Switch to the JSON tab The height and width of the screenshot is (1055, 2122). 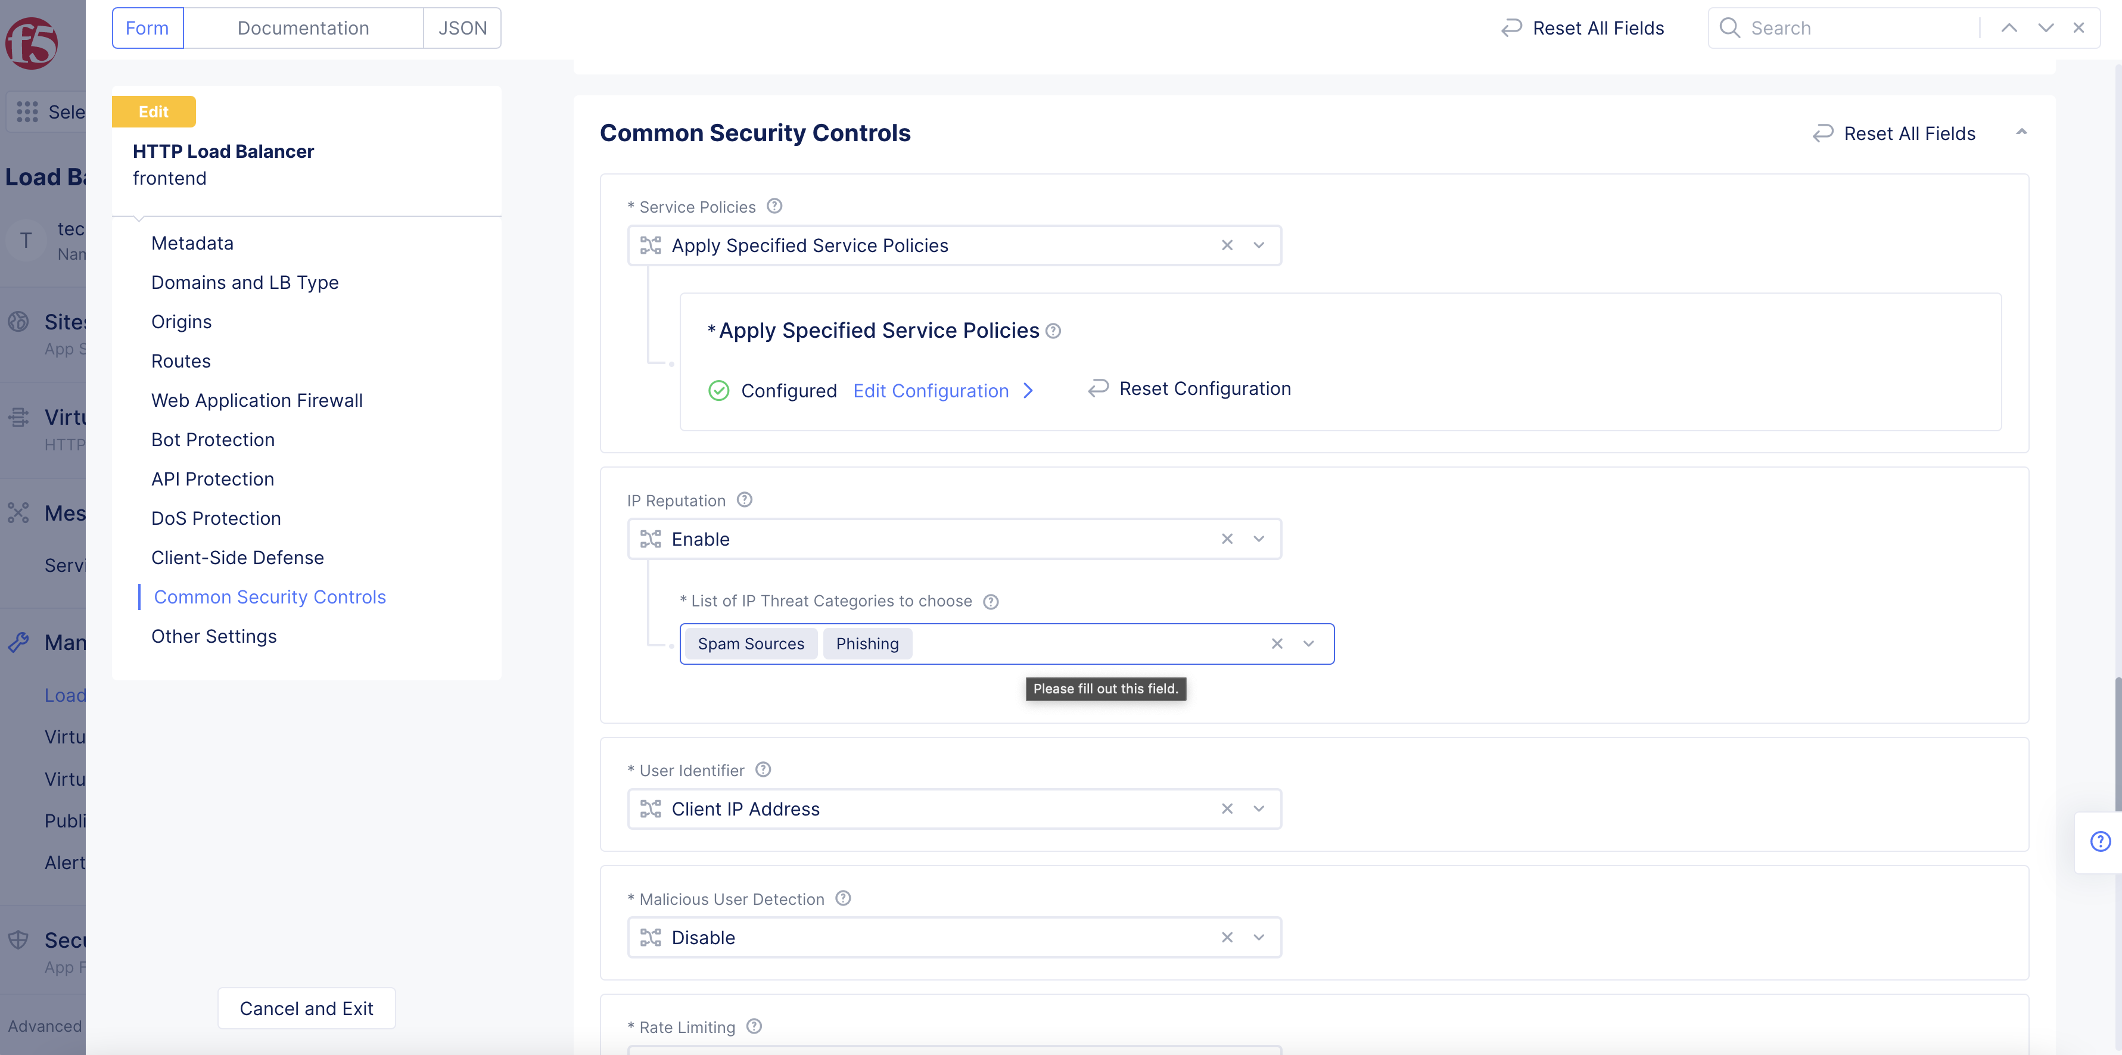tap(462, 28)
